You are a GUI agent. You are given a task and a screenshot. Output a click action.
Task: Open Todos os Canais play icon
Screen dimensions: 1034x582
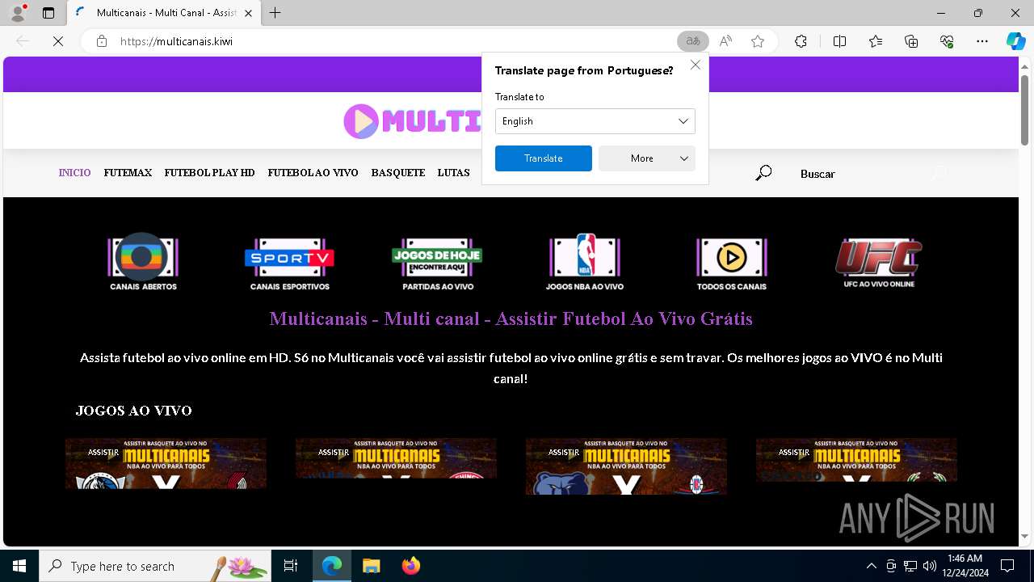coord(732,263)
